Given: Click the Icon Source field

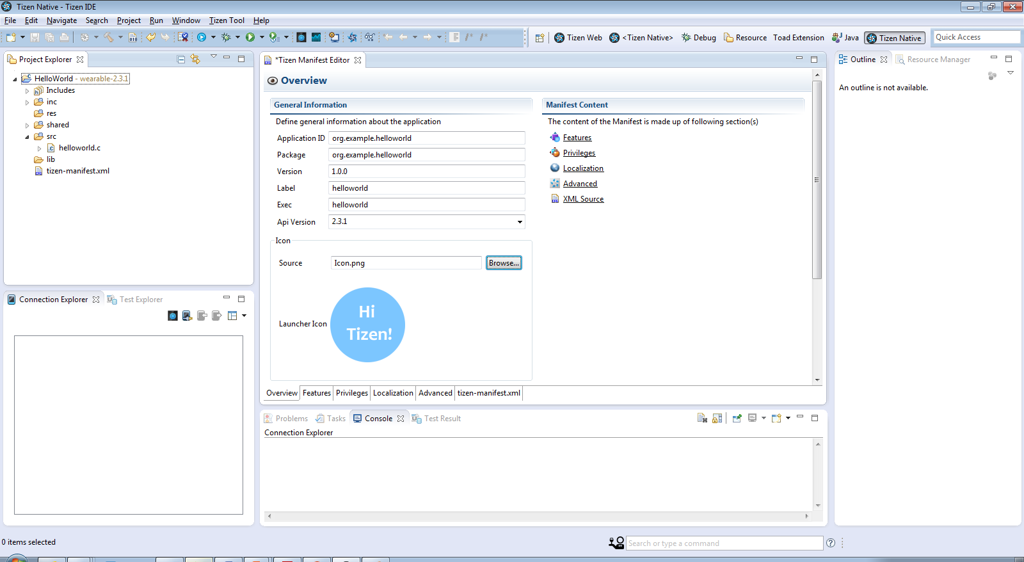Looking at the screenshot, I should tap(406, 263).
